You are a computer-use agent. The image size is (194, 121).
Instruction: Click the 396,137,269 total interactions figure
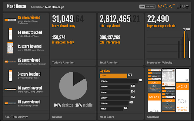pos(110,37)
